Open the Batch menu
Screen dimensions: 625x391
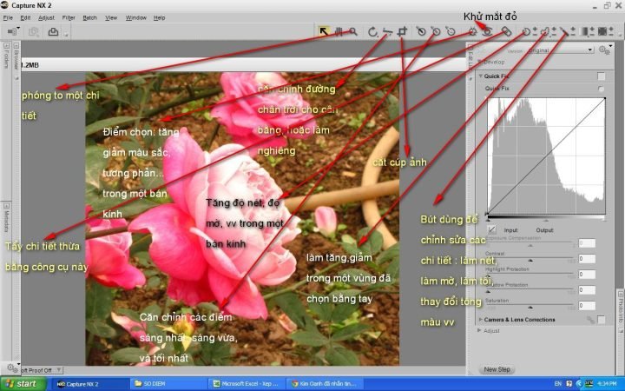(89, 17)
